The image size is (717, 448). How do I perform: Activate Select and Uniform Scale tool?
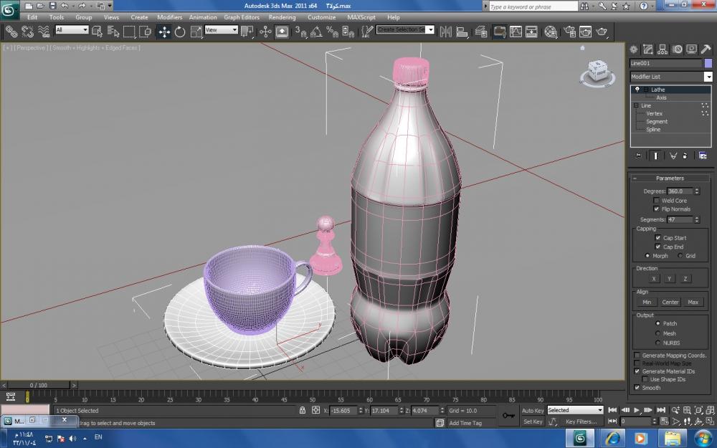coord(196,31)
